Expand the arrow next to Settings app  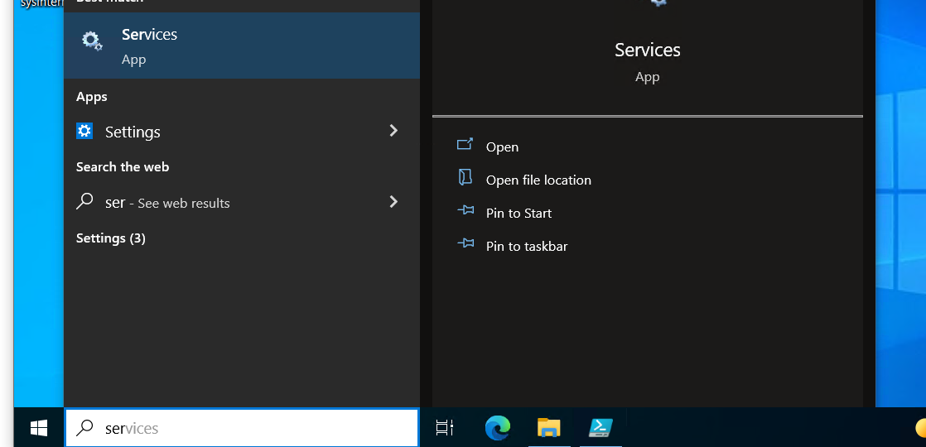393,131
